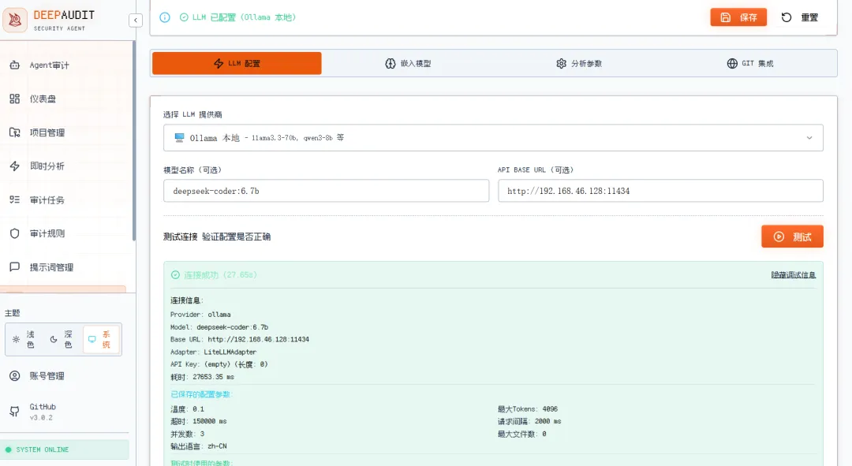
Task: Click the success check icon beside 连接成功
Action: click(x=175, y=275)
